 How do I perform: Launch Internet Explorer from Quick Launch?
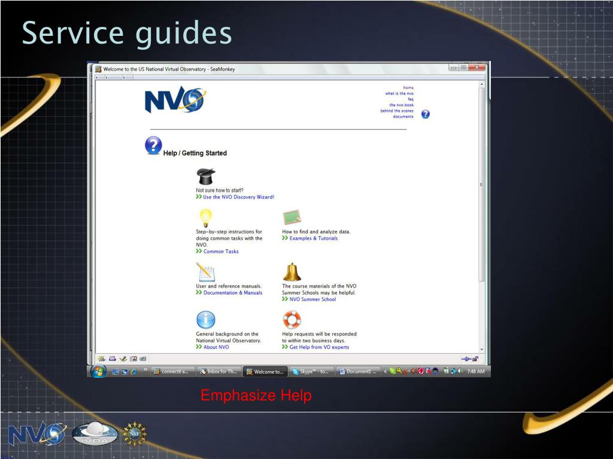[133, 372]
